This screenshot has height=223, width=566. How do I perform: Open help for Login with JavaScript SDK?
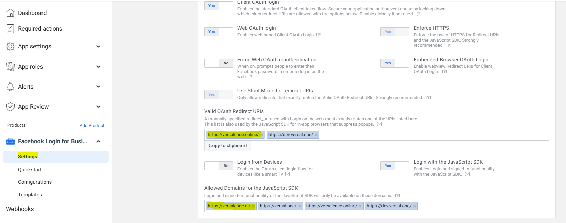tap(467, 174)
